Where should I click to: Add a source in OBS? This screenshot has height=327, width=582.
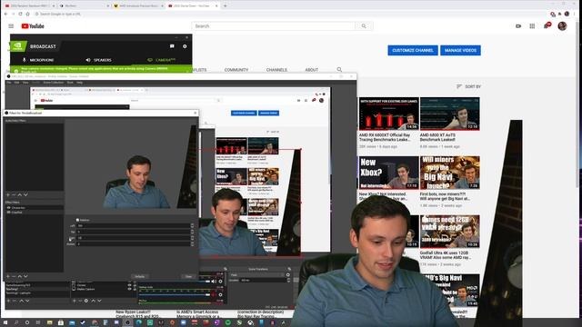(x=75, y=301)
